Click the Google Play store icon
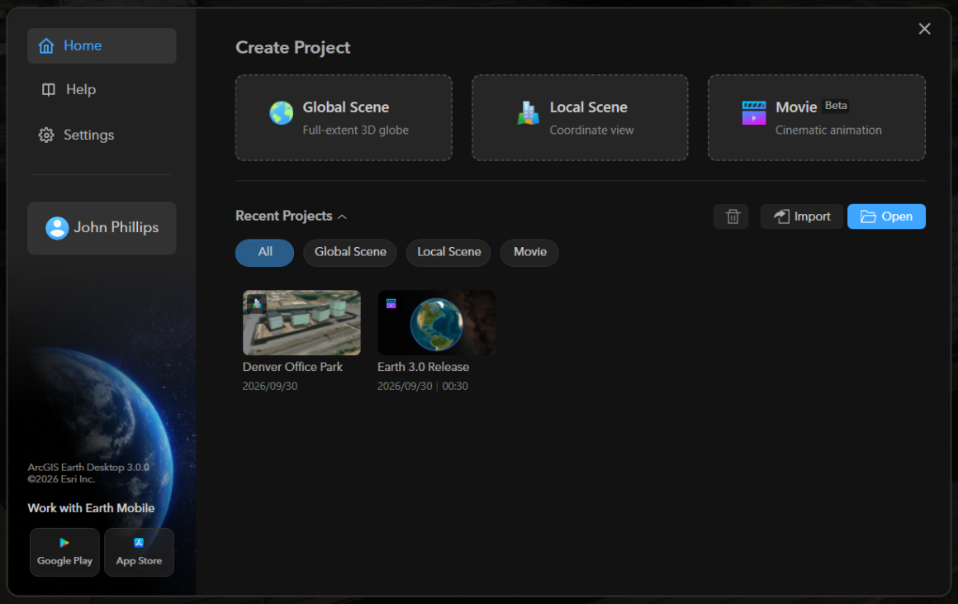 (x=64, y=543)
